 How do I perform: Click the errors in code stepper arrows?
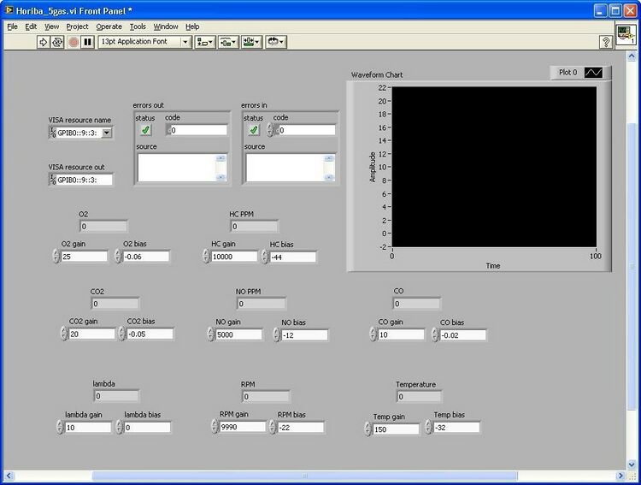(x=269, y=130)
